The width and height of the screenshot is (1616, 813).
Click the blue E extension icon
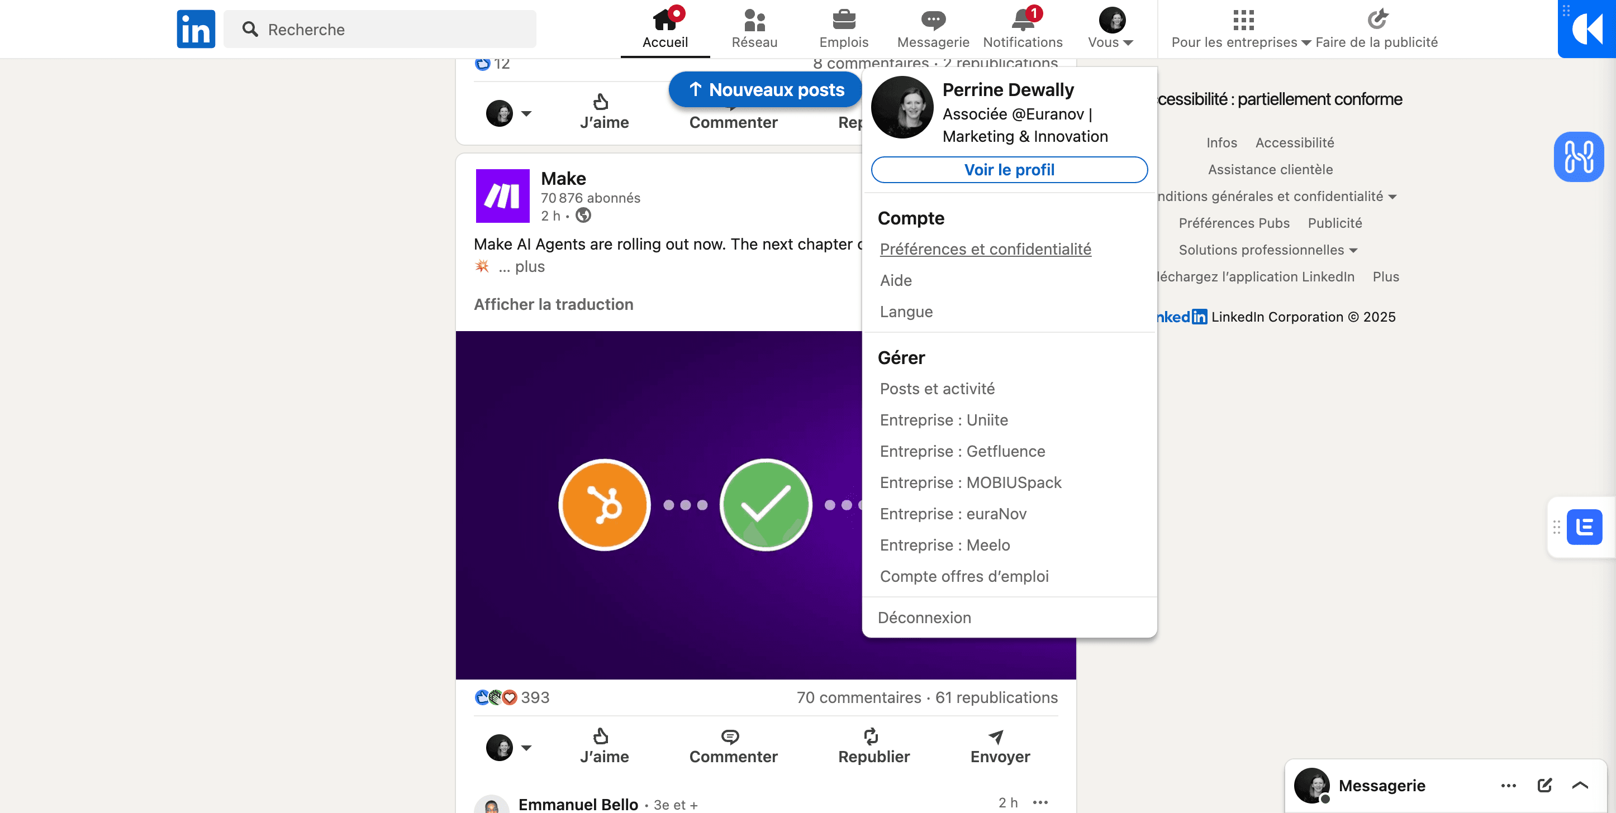pos(1584,527)
